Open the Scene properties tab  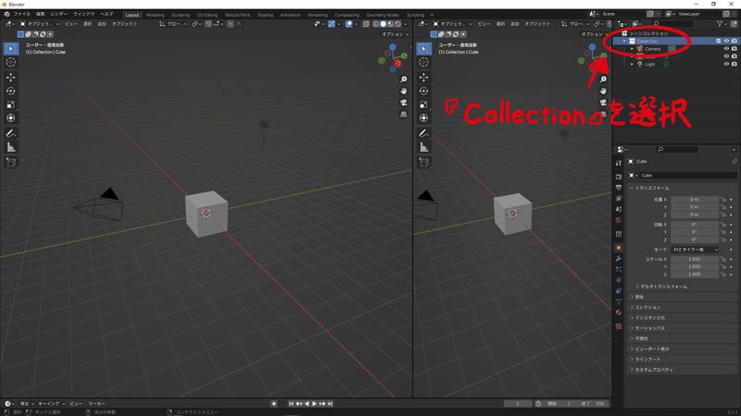click(619, 209)
